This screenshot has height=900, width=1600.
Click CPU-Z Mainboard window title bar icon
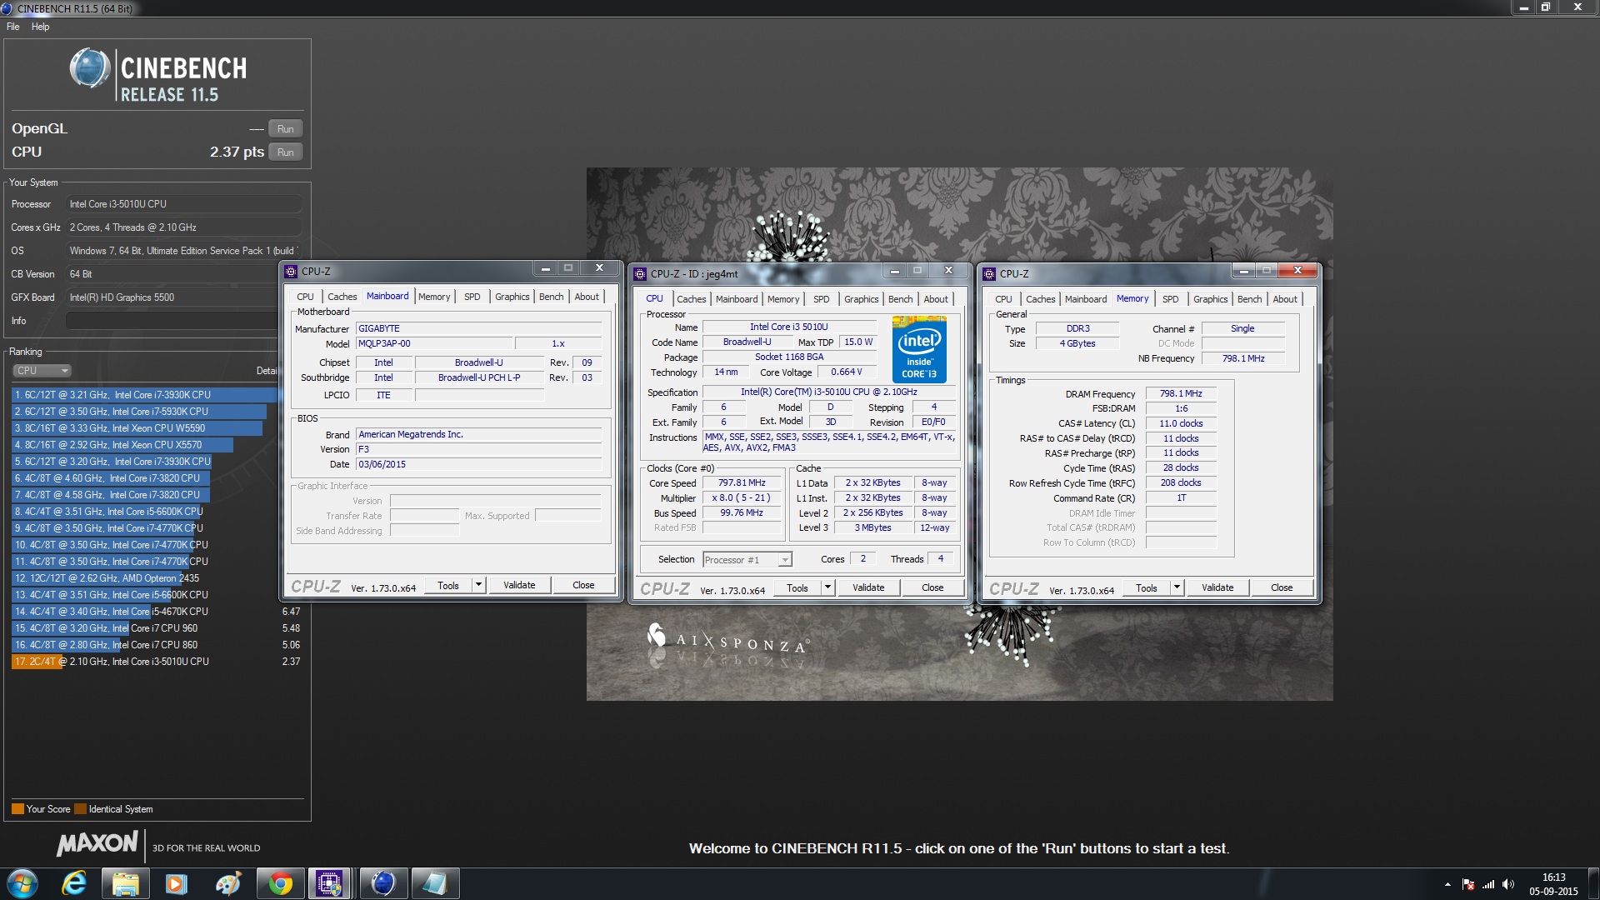click(x=291, y=272)
